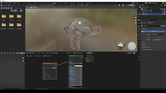Viewport: 166px width, 93px height.
Task: Switch to the Shading workspace tab
Action: coord(54,3)
